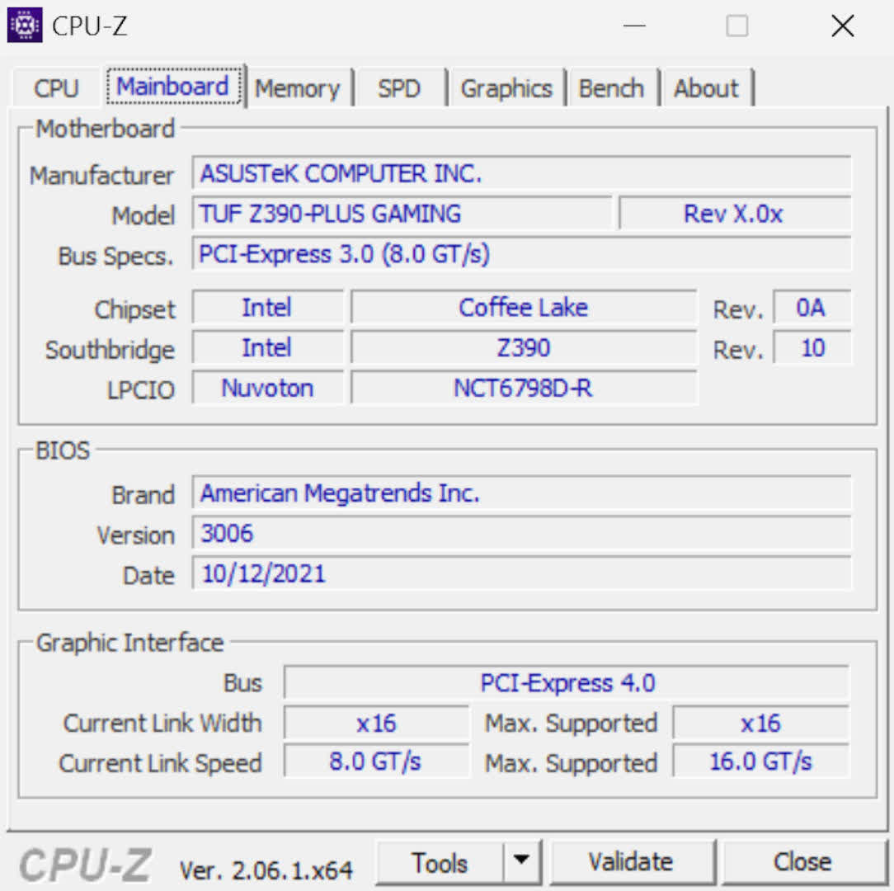
Task: Click the Rev X.0x field
Action: point(735,214)
